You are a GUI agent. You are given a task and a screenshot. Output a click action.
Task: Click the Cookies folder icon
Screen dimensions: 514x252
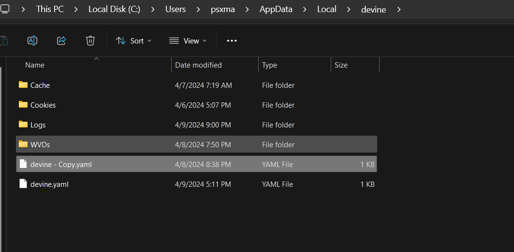point(23,105)
